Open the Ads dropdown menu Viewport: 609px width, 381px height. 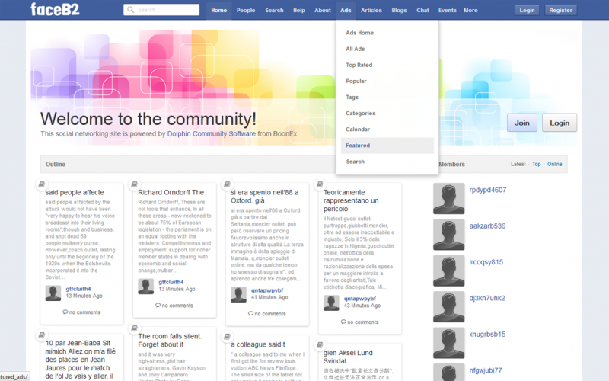tap(346, 11)
